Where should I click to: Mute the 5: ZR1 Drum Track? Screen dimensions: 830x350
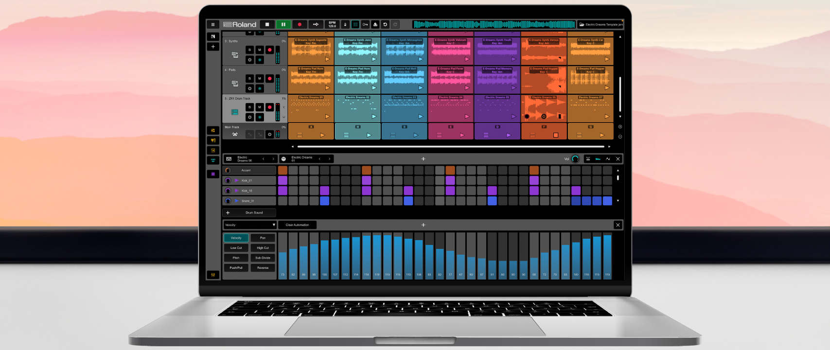260,107
